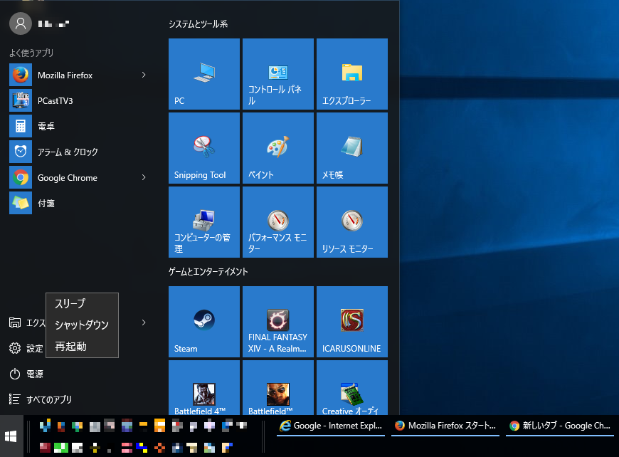Launch Snipping Tool tile
The width and height of the screenshot is (619, 457).
tap(204, 148)
